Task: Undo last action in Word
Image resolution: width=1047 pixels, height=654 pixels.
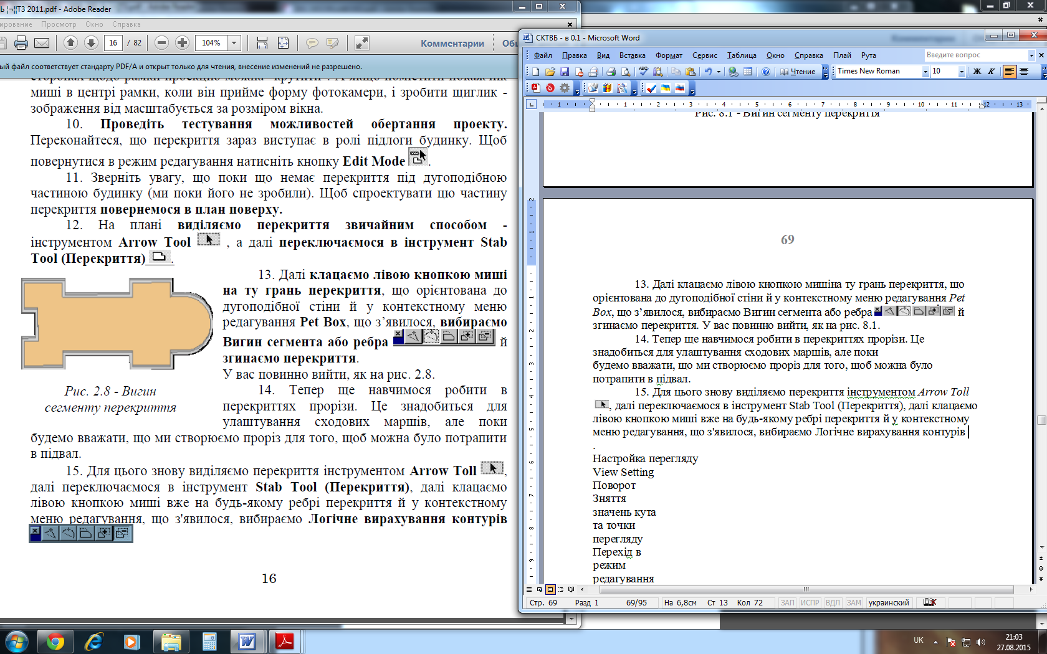Action: (x=709, y=72)
